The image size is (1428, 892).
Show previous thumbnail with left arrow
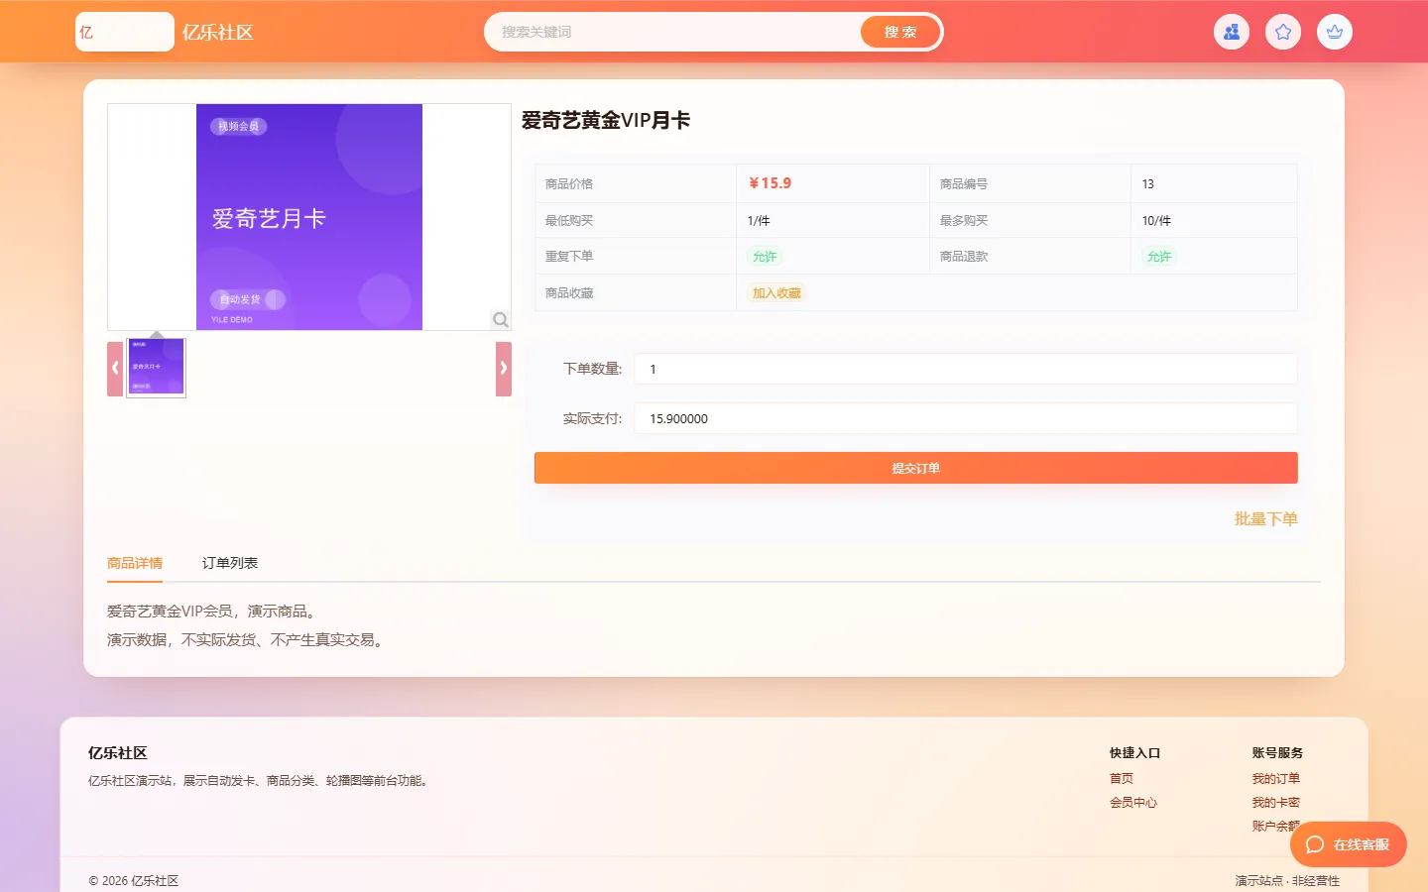[x=115, y=369]
